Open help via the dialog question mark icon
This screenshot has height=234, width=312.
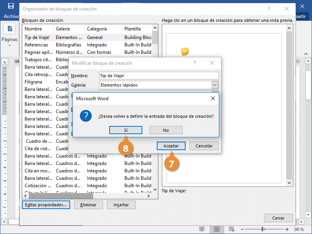[x=269, y=9]
